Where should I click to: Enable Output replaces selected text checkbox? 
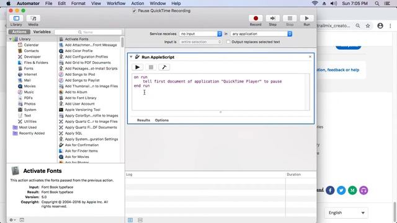(x=228, y=42)
